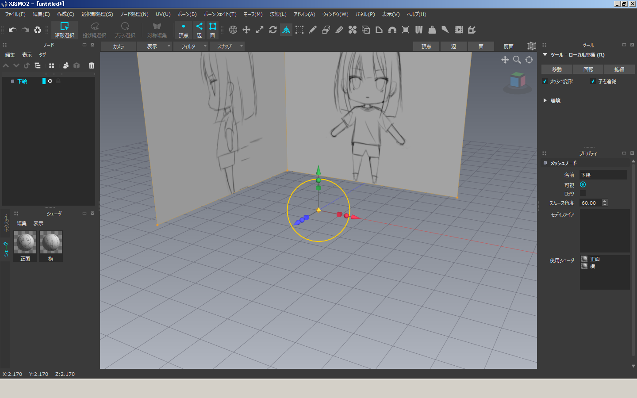Click the viewport zoom magnifier icon
This screenshot has width=637, height=398.
click(517, 60)
